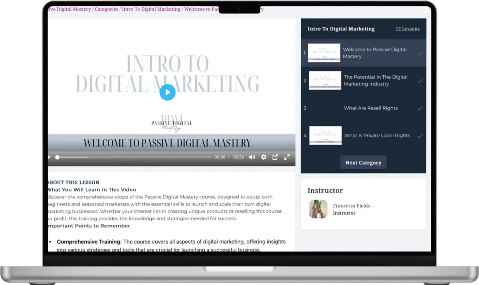Click the Intro To Digital Marketing breadcrumb link
479x285 pixels.
tap(151, 9)
